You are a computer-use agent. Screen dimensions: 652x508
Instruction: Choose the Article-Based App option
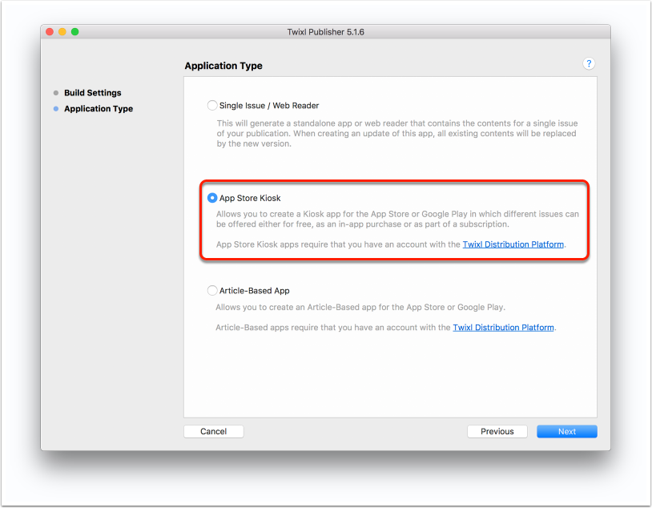[212, 290]
